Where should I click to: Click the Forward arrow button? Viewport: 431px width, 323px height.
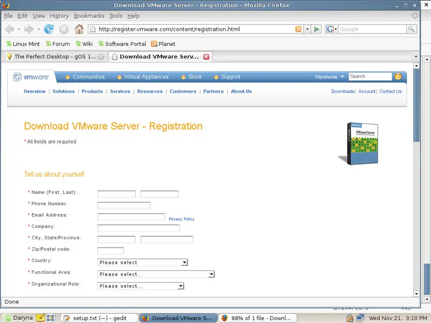click(29, 29)
